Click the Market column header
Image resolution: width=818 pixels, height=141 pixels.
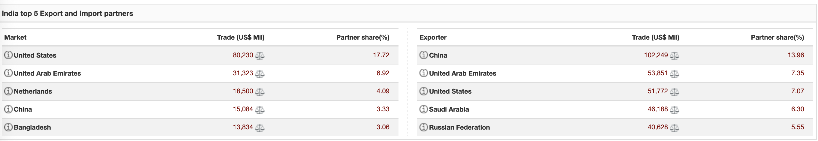[15, 37]
